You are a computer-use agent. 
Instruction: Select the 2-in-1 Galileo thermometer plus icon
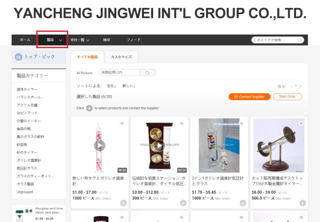(x=243, y=203)
